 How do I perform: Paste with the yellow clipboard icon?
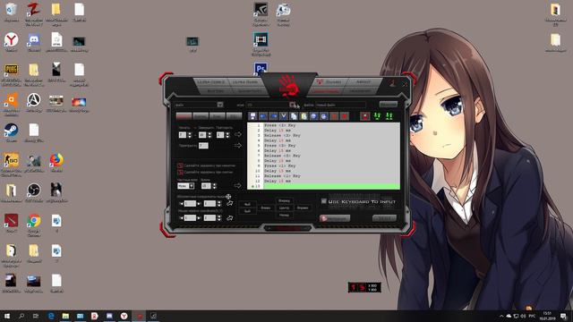coord(304,116)
